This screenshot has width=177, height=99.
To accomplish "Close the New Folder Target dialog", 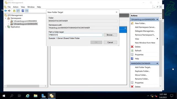I will [x=116, y=12].
